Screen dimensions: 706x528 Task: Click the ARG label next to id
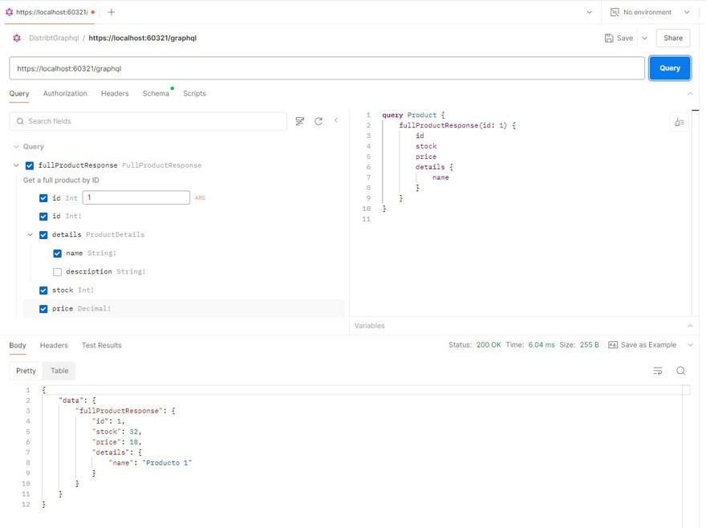click(200, 198)
